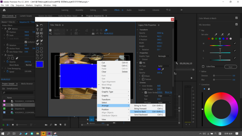The image size is (242, 136).
Task: Click the trash Clear icon in Project panel
Action: pos(65,125)
